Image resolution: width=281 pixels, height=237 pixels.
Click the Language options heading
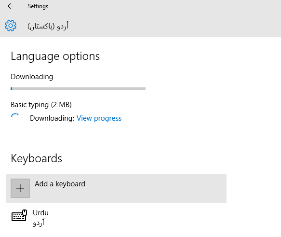point(55,56)
